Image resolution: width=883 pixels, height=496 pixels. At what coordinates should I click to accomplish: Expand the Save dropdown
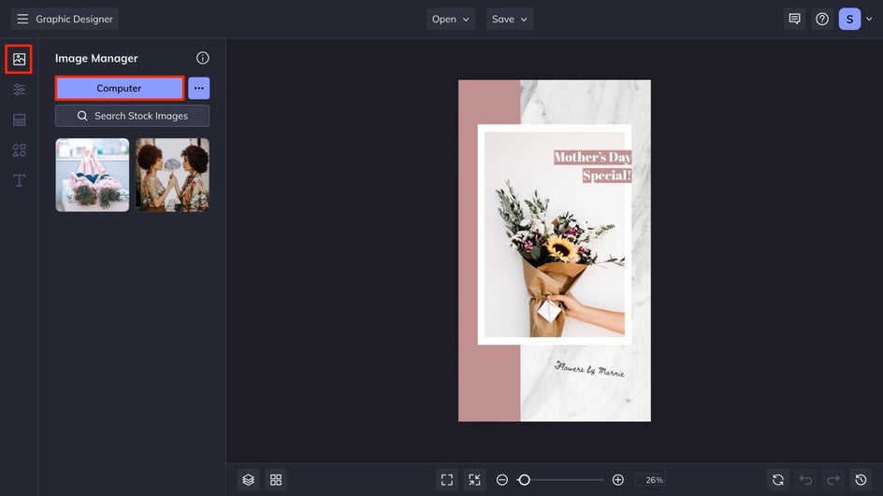coord(510,19)
